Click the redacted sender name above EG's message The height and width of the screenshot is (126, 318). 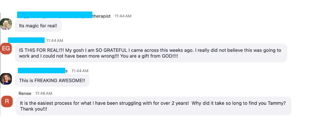(x=26, y=40)
